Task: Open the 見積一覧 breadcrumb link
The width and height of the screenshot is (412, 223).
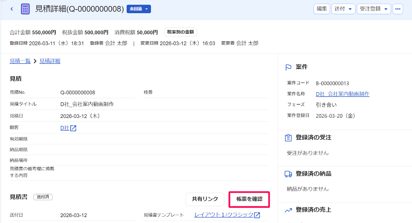Action: pyautogui.click(x=20, y=61)
